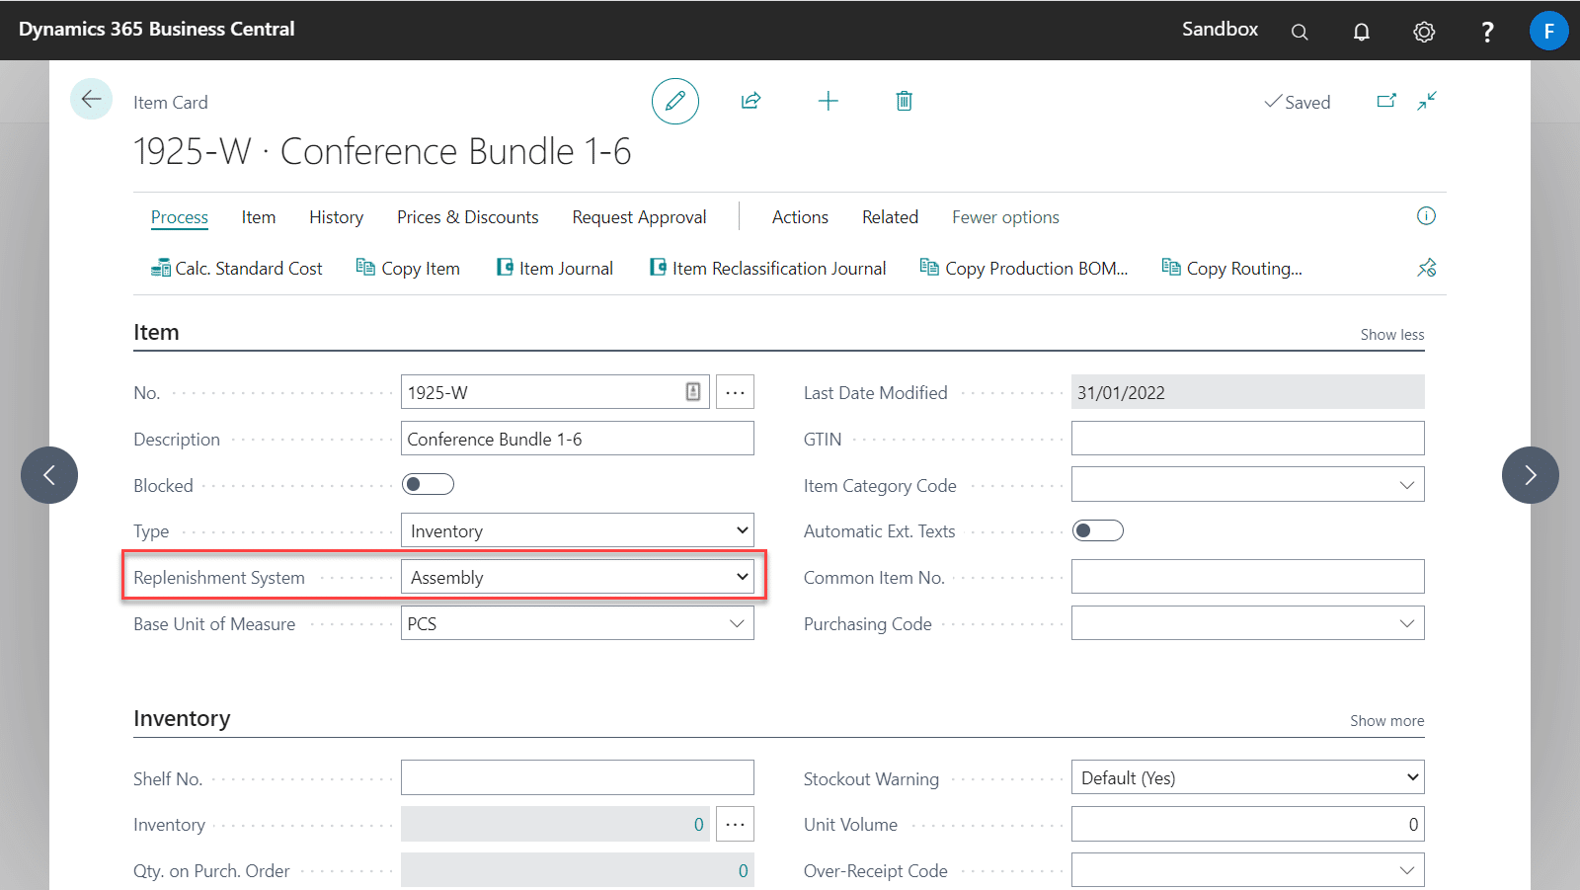
Task: Click the Description input field
Action: 578,439
